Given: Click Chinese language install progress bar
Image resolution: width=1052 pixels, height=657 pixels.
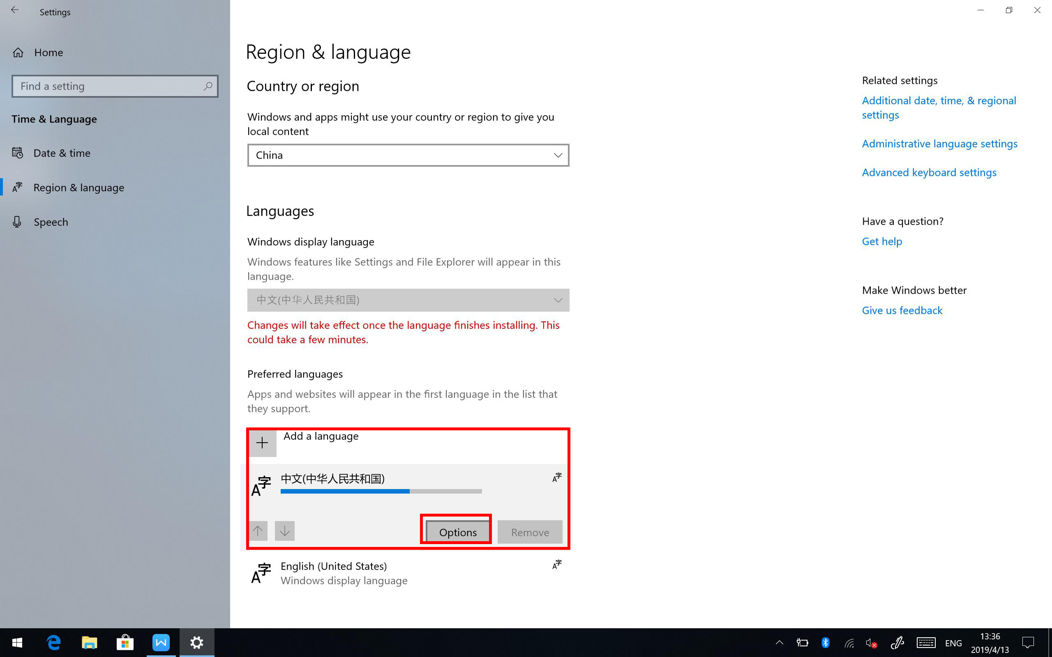Looking at the screenshot, I should 381,492.
